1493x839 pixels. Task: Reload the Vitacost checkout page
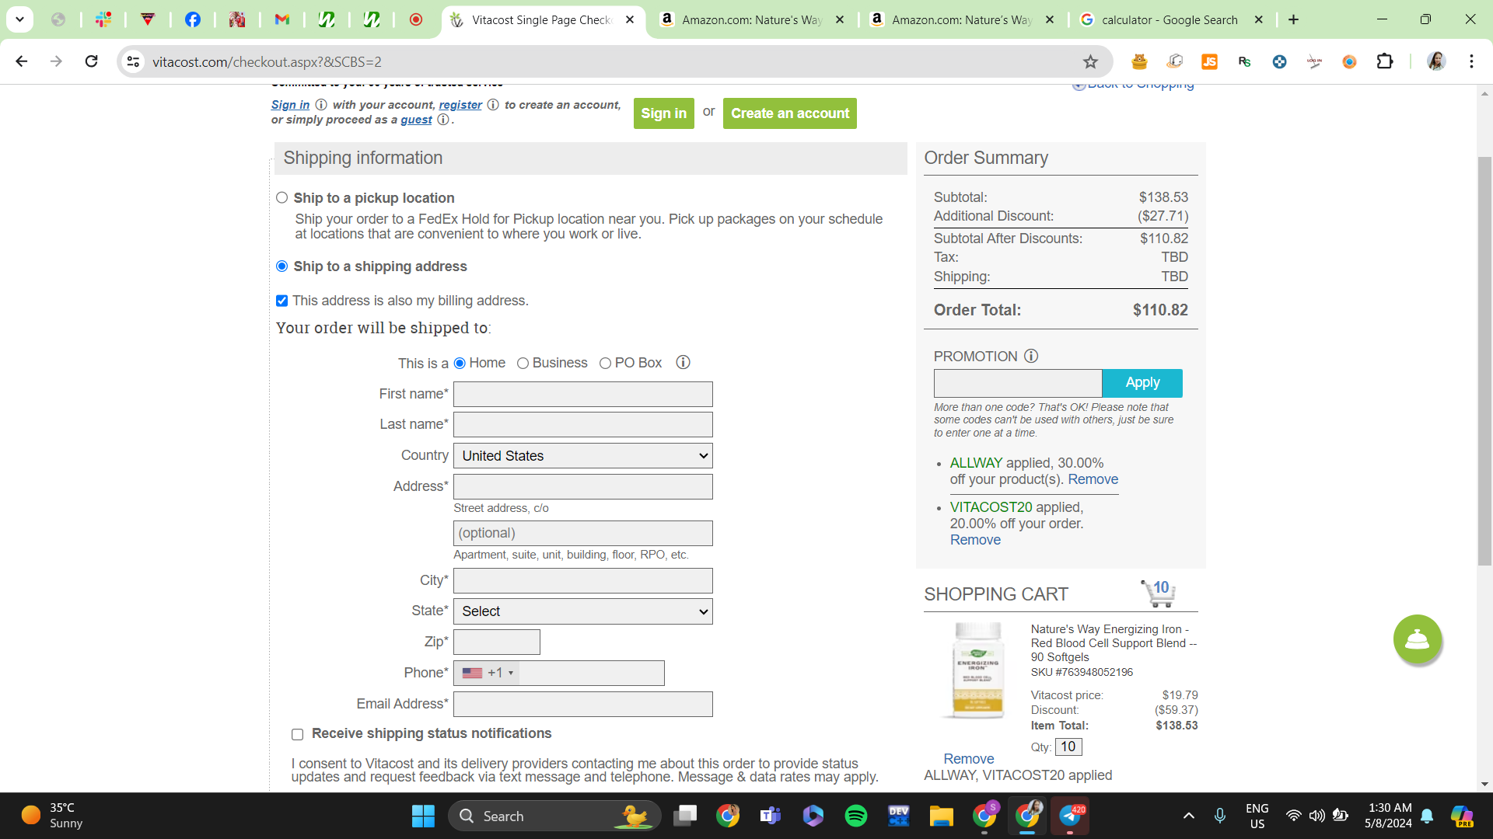(x=91, y=61)
